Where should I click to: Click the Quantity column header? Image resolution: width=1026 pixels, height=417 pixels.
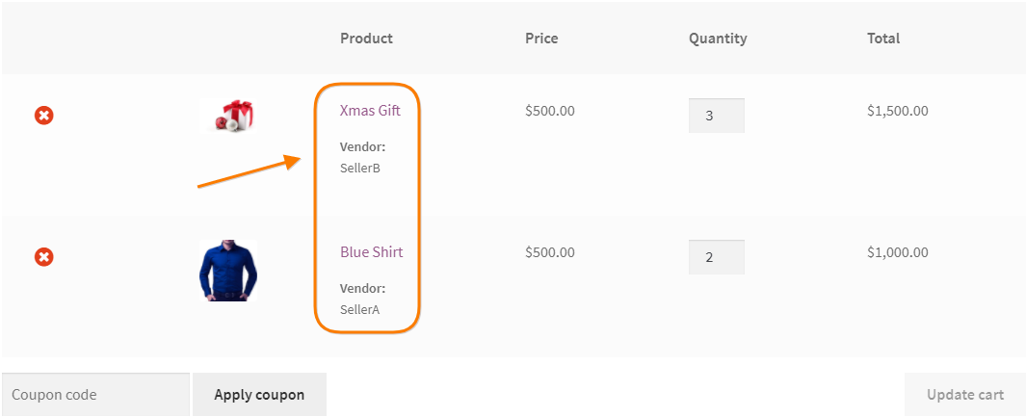pos(717,39)
